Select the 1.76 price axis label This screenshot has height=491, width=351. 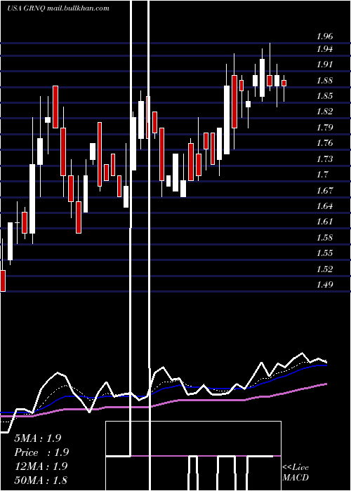[x=324, y=143]
